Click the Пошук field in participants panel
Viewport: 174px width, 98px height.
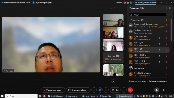click(147, 14)
